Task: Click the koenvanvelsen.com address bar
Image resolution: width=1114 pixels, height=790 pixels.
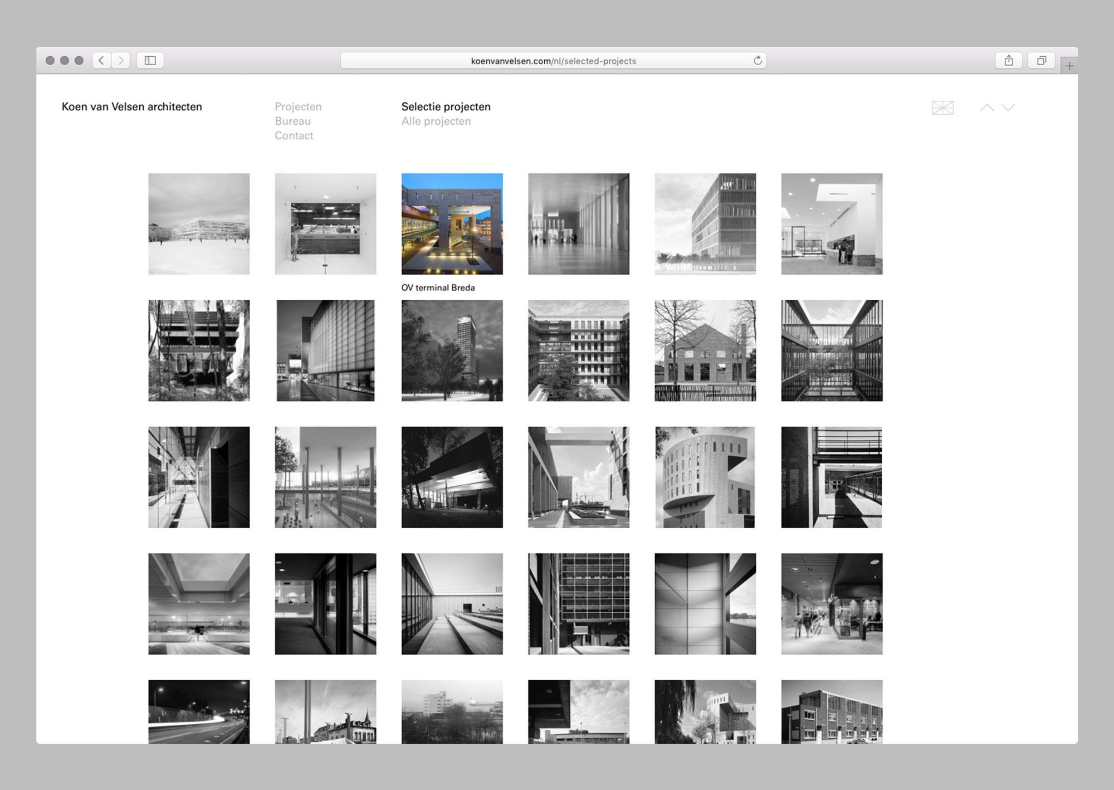Action: pos(553,61)
